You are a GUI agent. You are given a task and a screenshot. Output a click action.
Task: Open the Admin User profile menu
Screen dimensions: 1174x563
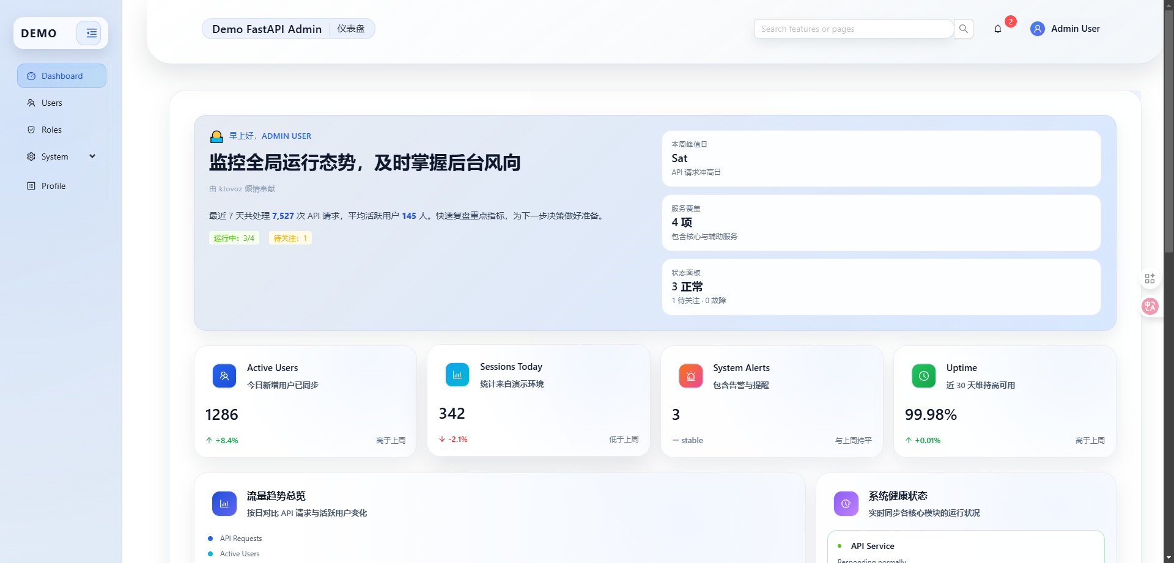1065,29
